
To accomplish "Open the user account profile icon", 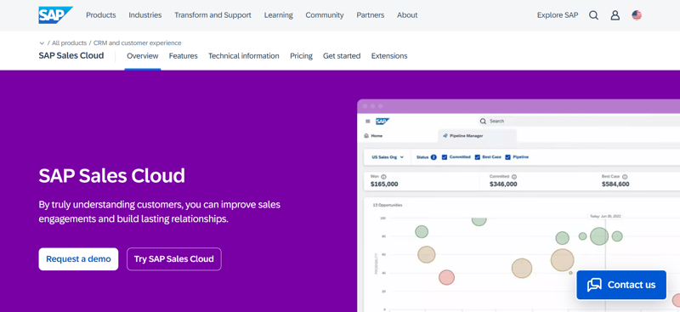I will (615, 15).
